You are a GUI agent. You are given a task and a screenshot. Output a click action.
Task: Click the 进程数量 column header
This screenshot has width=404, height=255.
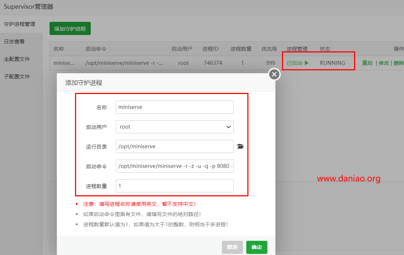[x=241, y=49]
